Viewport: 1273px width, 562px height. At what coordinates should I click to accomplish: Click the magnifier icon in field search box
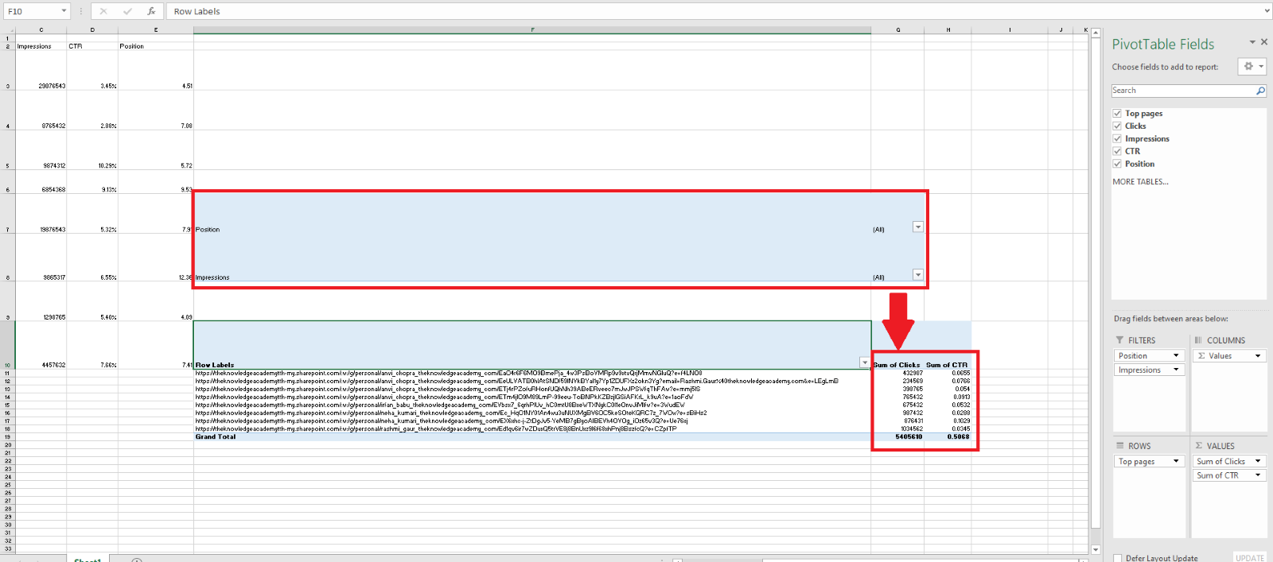(x=1260, y=91)
